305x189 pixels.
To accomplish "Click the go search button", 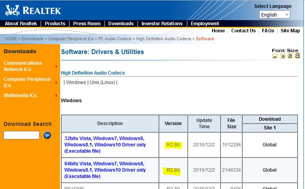I will [x=47, y=135].
